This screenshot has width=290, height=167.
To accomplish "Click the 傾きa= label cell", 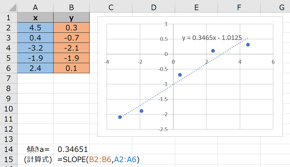I will click(35, 149).
